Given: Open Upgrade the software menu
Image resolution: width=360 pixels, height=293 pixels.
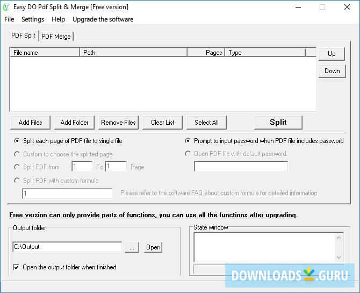Looking at the screenshot, I should [103, 19].
